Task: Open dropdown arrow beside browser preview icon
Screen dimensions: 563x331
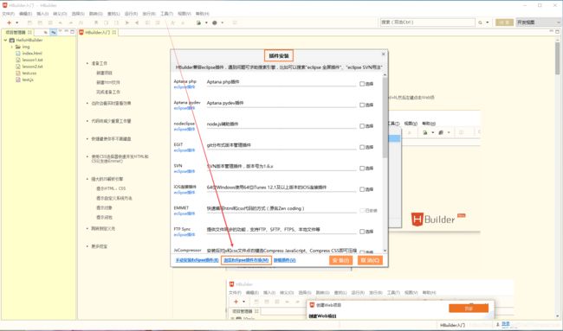Action: click(206, 23)
